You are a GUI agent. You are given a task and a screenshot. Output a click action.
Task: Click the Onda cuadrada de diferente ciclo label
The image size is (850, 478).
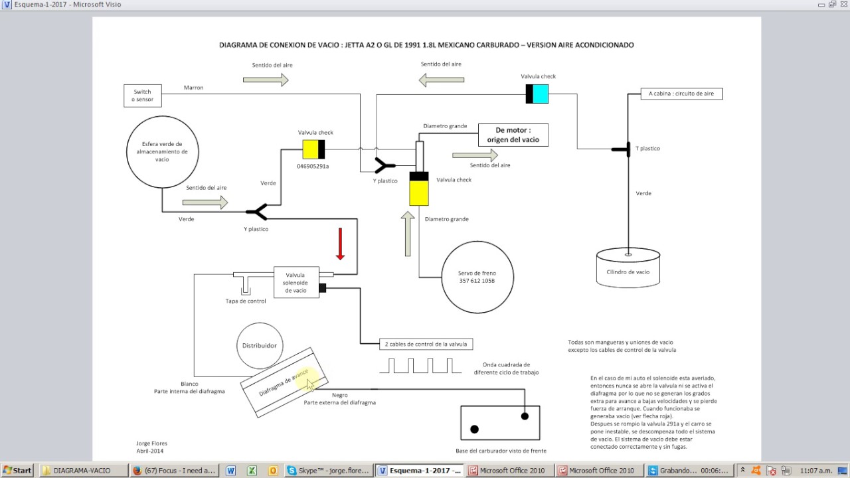[506, 368]
